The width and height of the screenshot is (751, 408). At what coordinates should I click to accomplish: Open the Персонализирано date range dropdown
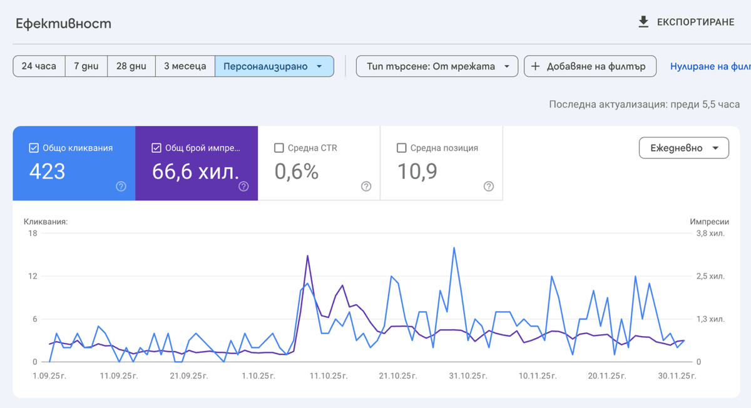(x=275, y=66)
